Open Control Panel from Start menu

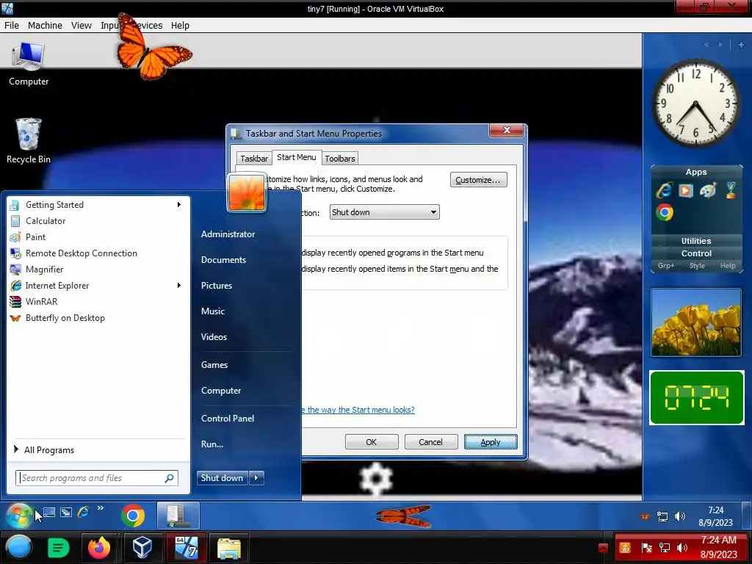pos(228,418)
